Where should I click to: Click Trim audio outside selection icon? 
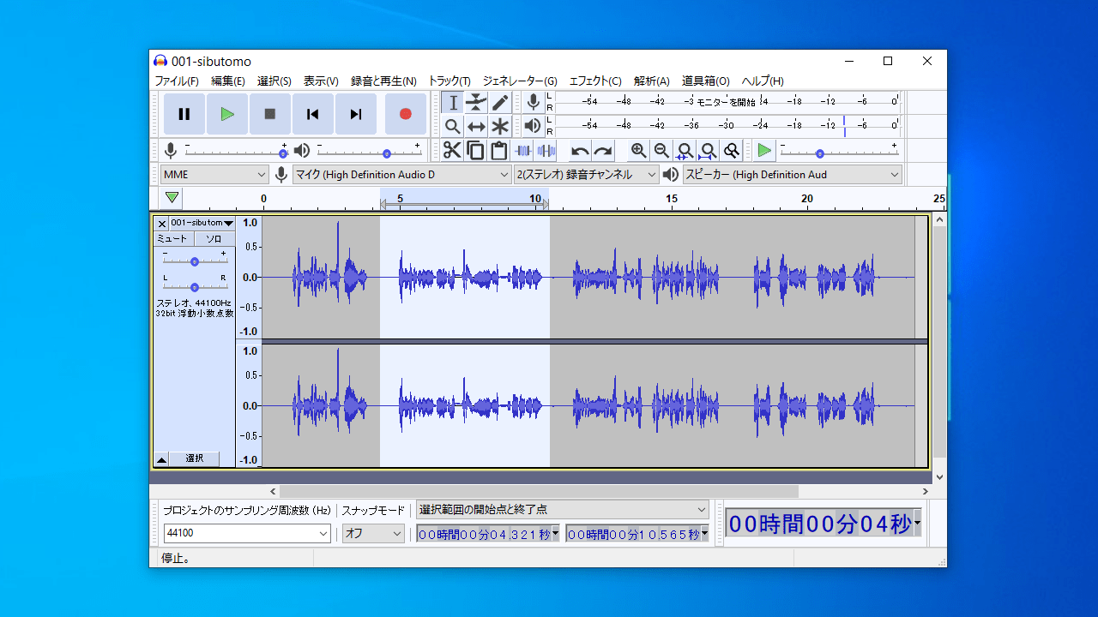(x=523, y=151)
